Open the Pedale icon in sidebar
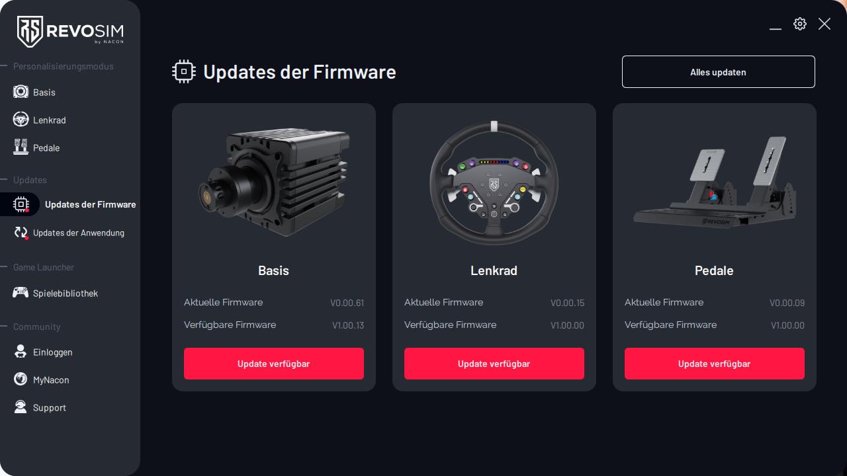 (21, 147)
